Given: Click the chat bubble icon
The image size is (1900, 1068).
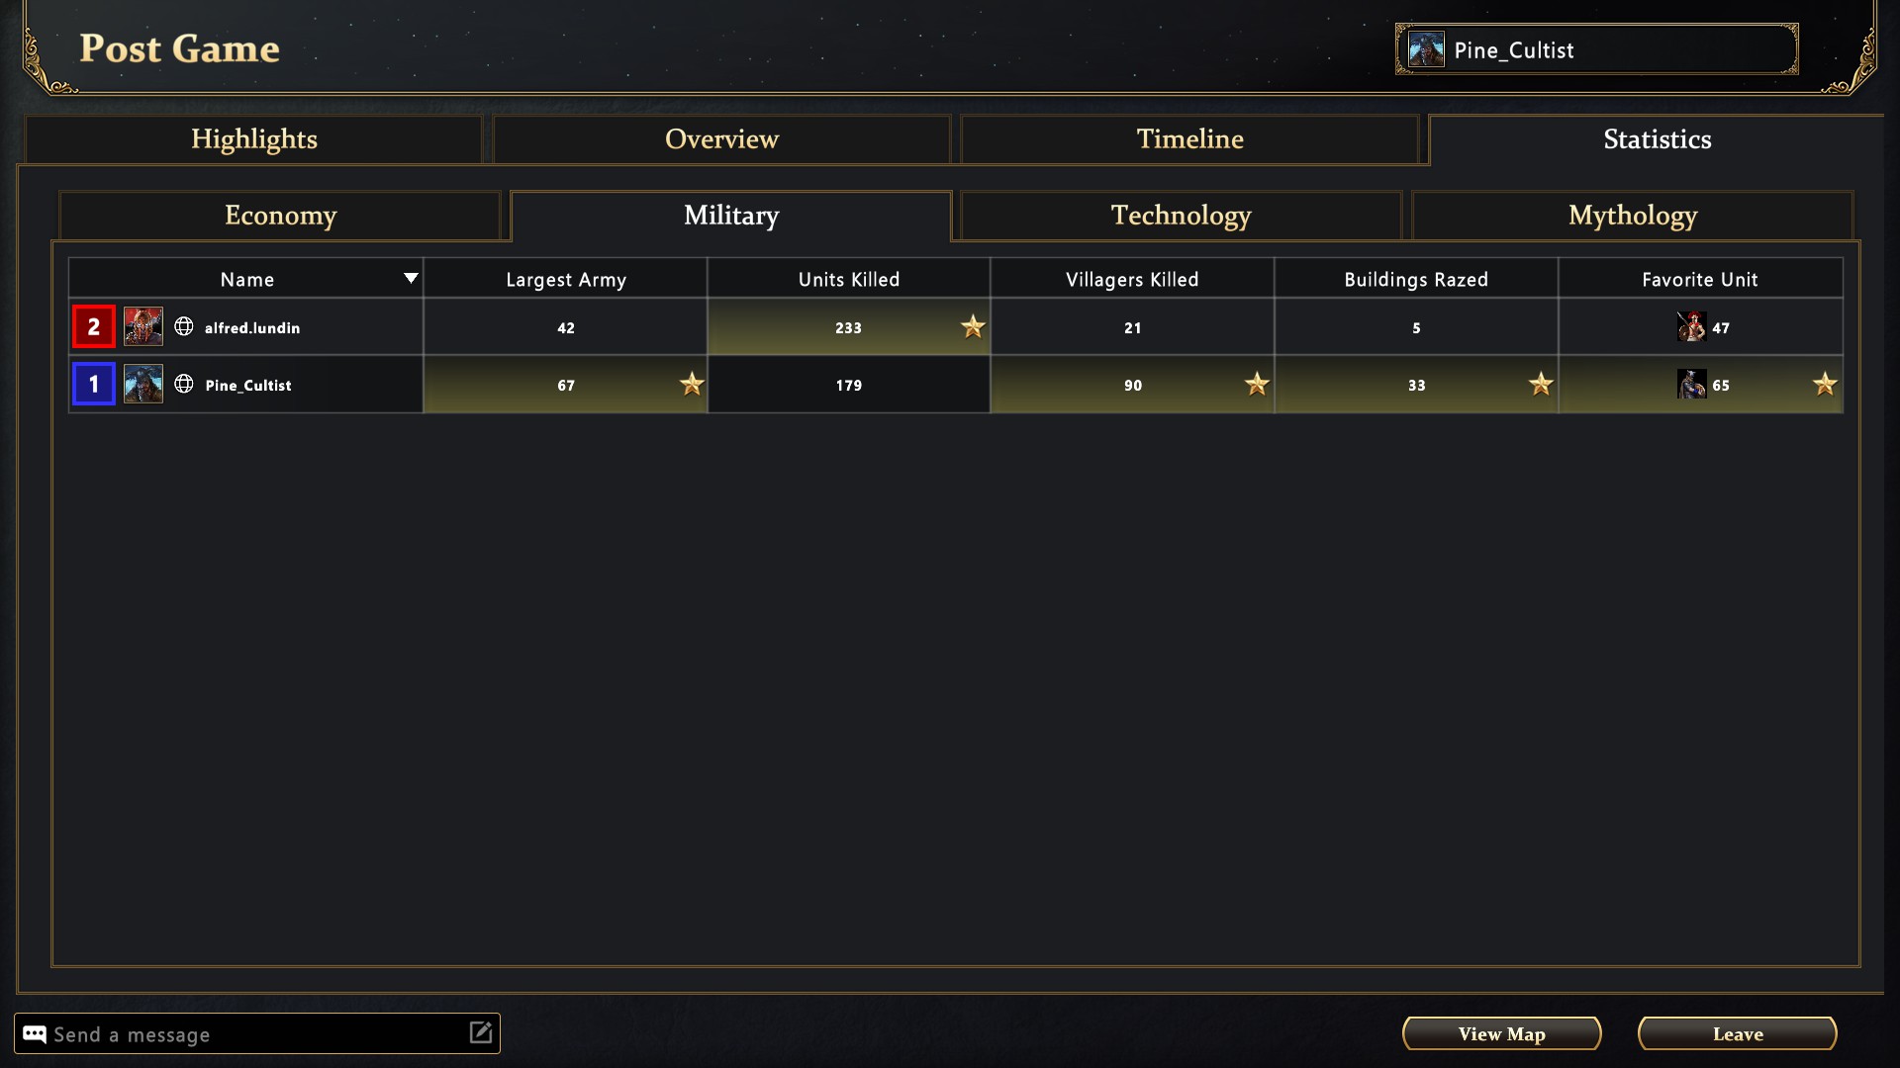Looking at the screenshot, I should point(35,1034).
